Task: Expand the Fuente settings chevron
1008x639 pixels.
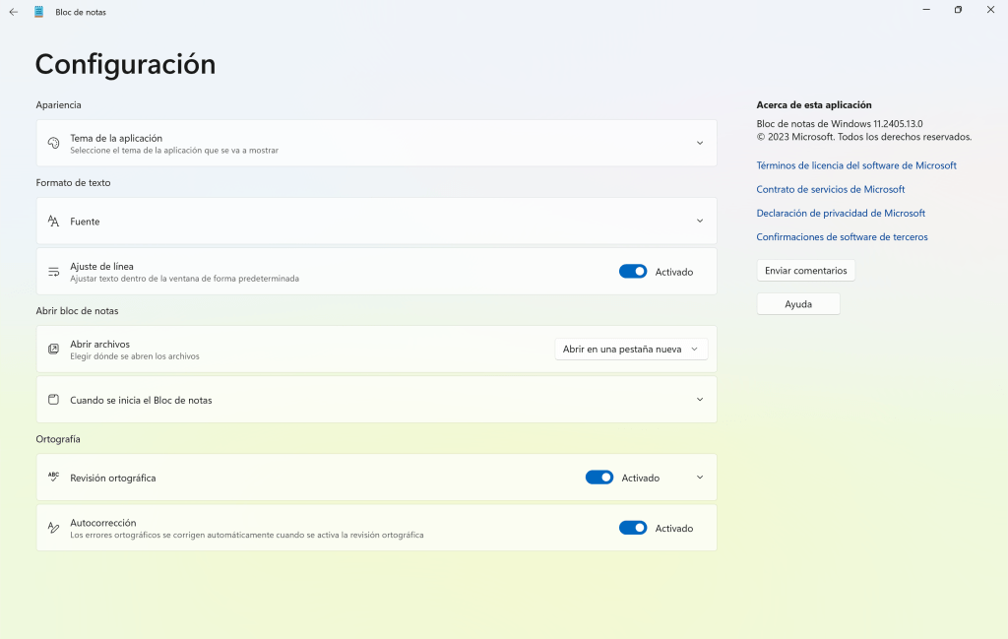Action: [x=700, y=222]
